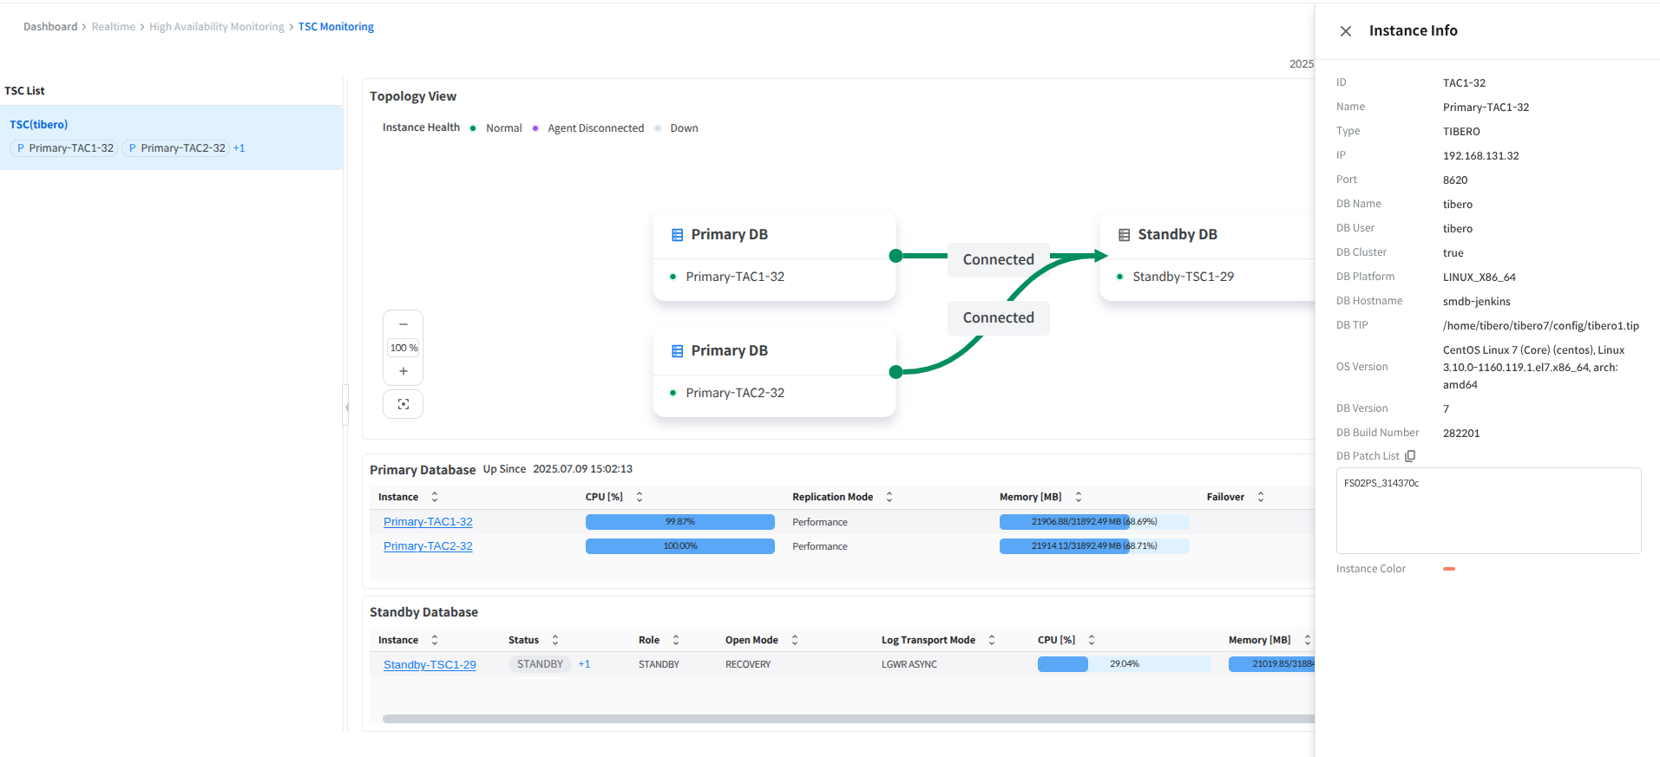Click the zoom out minus icon
The image size is (1660, 757).
tap(403, 324)
